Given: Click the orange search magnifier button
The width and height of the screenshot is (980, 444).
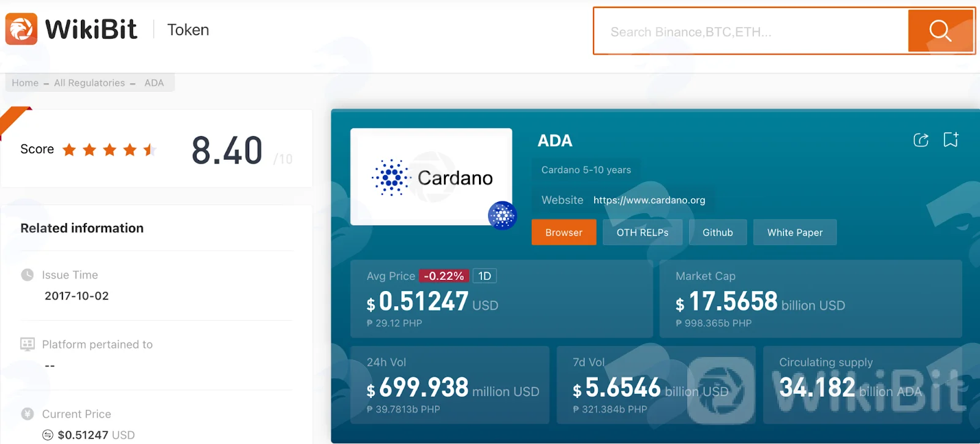Looking at the screenshot, I should 940,31.
